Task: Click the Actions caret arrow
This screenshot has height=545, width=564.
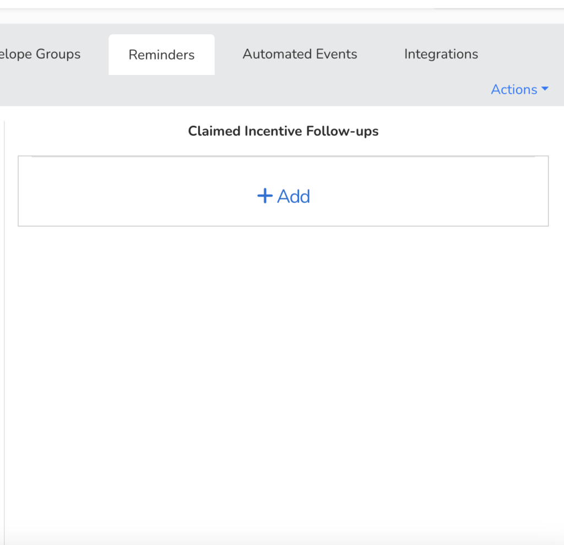Action: pos(545,89)
